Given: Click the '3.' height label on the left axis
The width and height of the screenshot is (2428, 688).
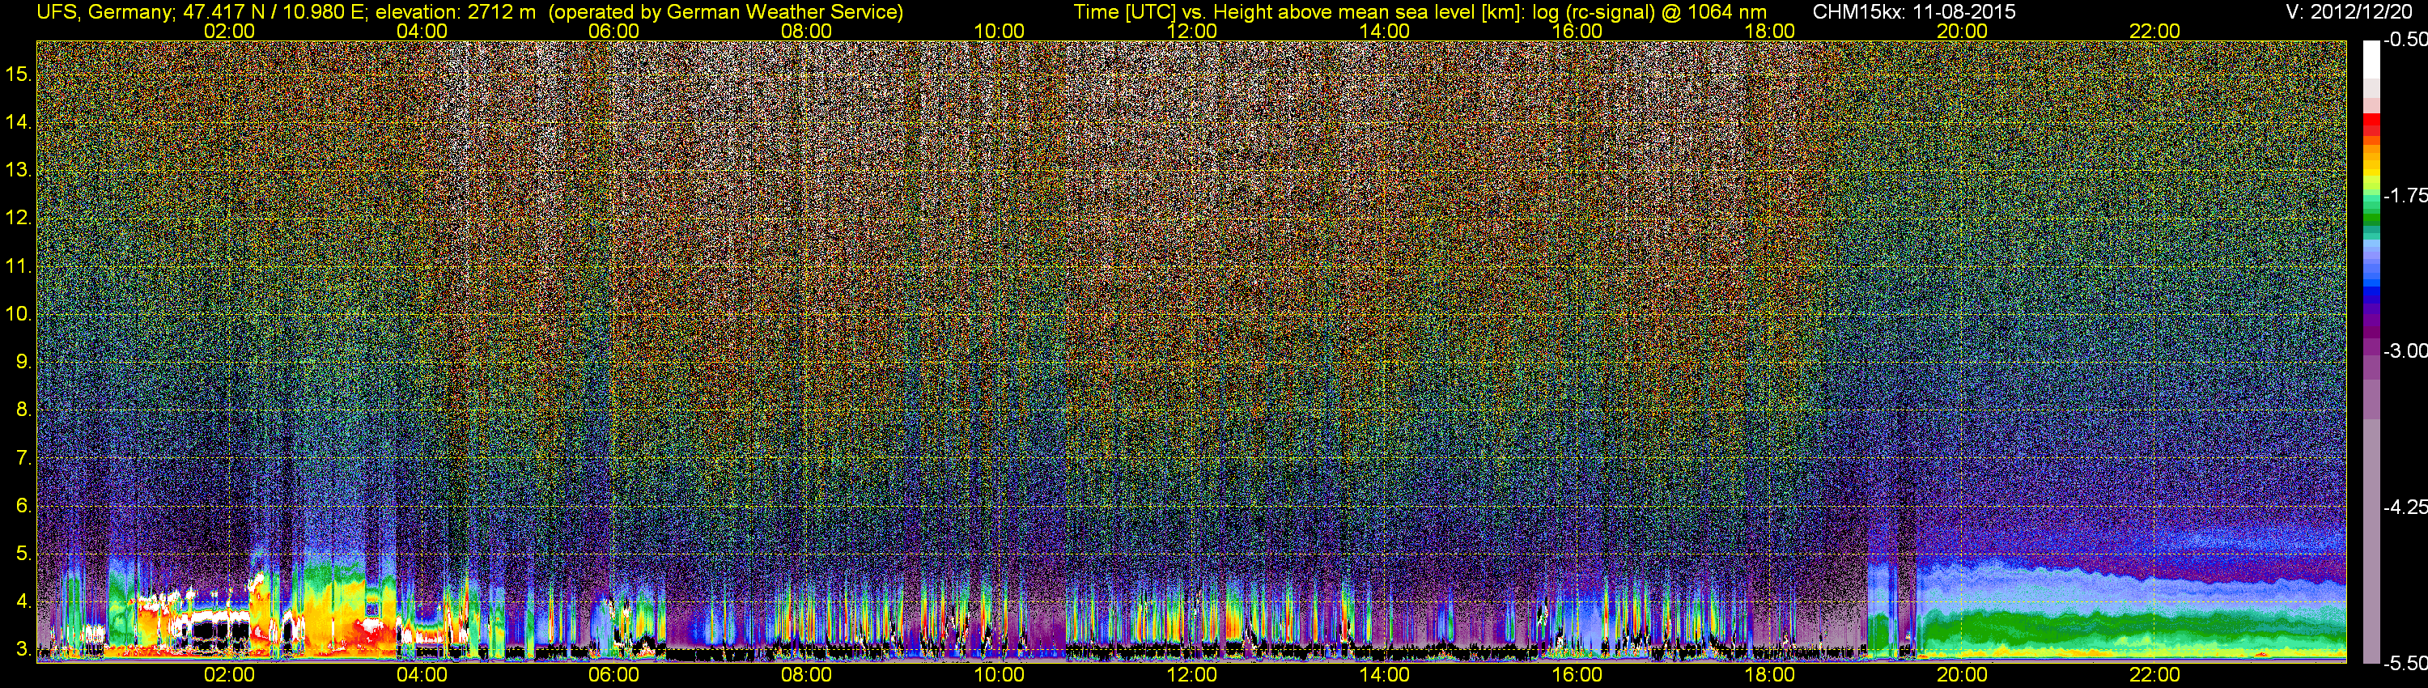Looking at the screenshot, I should pyautogui.click(x=23, y=649).
